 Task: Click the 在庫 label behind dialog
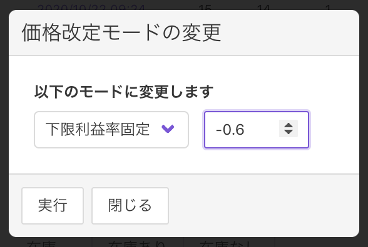click(41, 243)
